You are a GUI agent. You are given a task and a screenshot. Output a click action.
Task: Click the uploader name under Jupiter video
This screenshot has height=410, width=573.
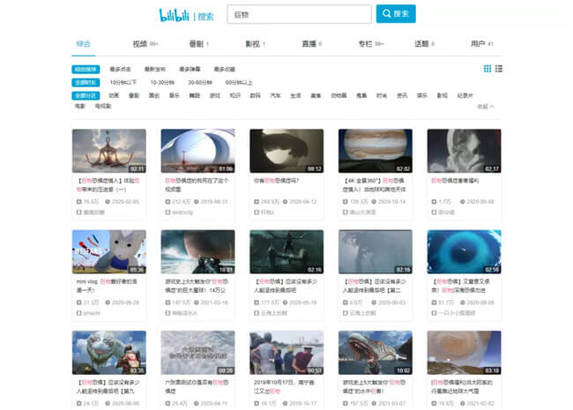363,212
